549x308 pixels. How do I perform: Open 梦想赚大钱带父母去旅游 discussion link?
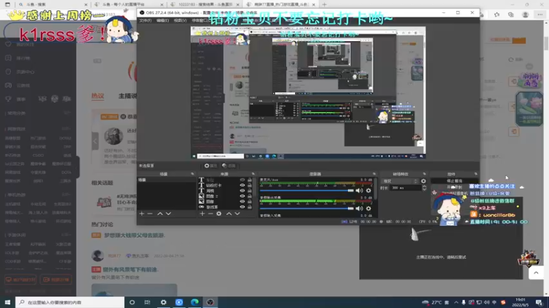click(134, 235)
